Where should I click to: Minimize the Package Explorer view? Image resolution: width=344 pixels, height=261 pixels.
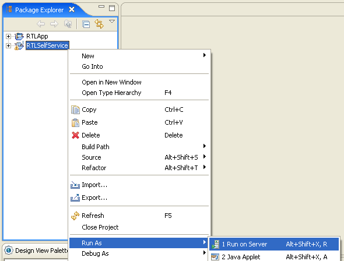click(x=101, y=6)
